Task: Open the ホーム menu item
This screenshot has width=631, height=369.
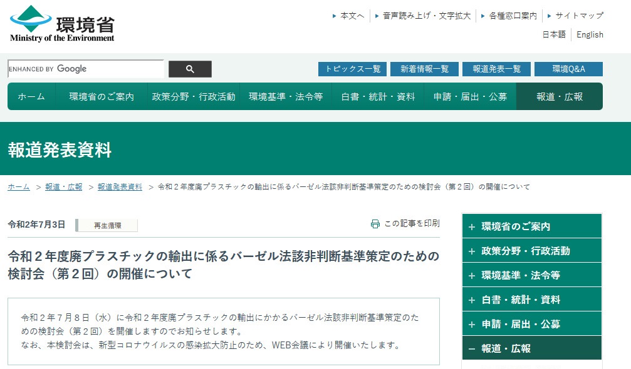Action: 31,96
